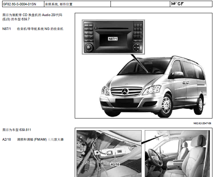Click the text 图示为车型 639.811
The image size is (216, 177).
click(17, 130)
